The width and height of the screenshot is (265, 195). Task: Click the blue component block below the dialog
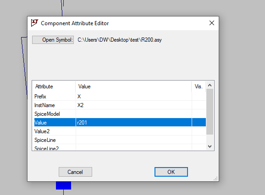[63, 185]
